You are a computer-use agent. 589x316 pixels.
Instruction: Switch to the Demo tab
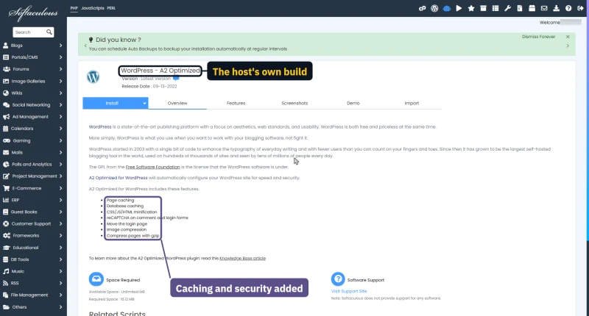353,103
